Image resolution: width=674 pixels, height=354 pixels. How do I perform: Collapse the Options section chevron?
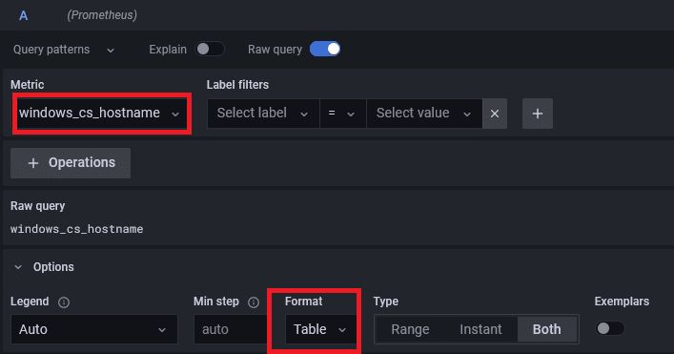coord(18,267)
